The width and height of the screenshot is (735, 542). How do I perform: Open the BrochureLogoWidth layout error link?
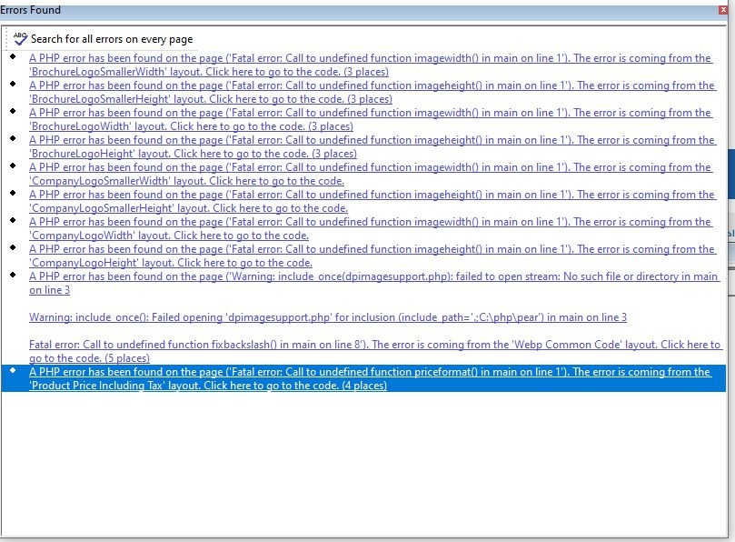371,119
